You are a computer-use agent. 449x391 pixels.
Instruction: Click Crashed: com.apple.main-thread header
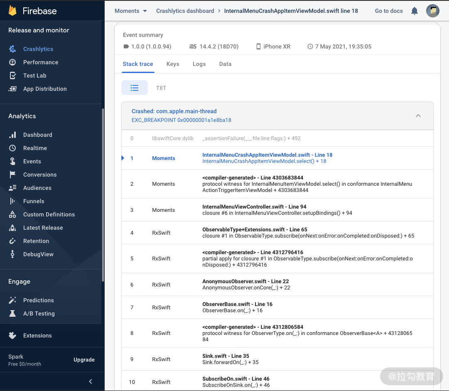tap(174, 111)
